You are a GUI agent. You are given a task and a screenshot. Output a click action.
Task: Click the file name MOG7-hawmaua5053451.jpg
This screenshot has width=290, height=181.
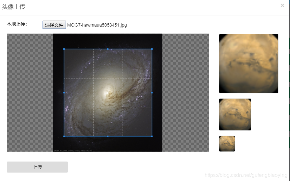coord(97,25)
